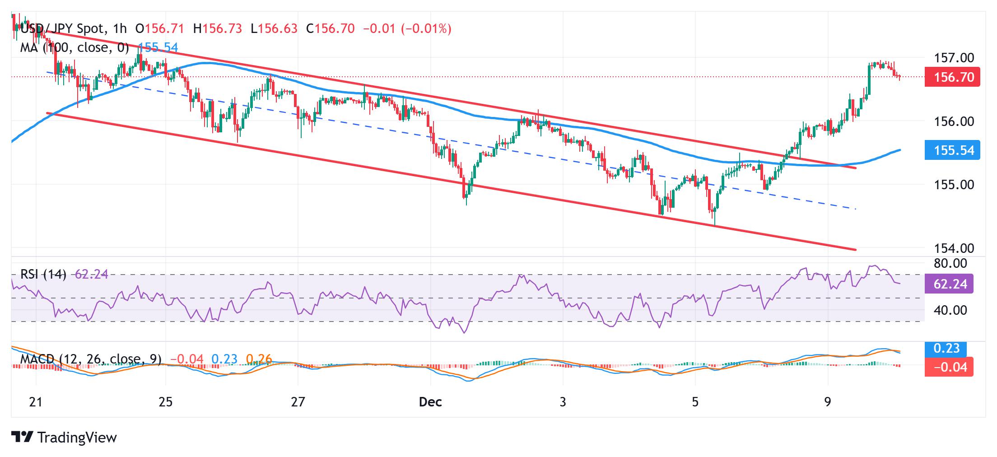
Task: Click the TradingView logo icon
Action: pyautogui.click(x=22, y=437)
